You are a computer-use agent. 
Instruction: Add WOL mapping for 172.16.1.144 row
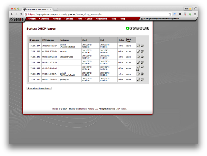point(142,62)
